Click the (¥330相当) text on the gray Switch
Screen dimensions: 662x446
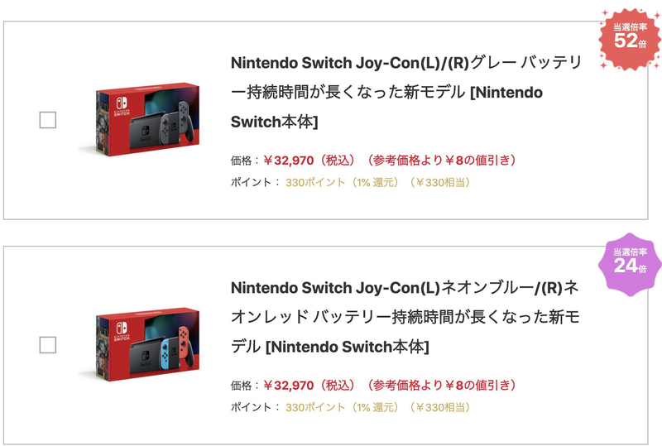[x=440, y=183]
